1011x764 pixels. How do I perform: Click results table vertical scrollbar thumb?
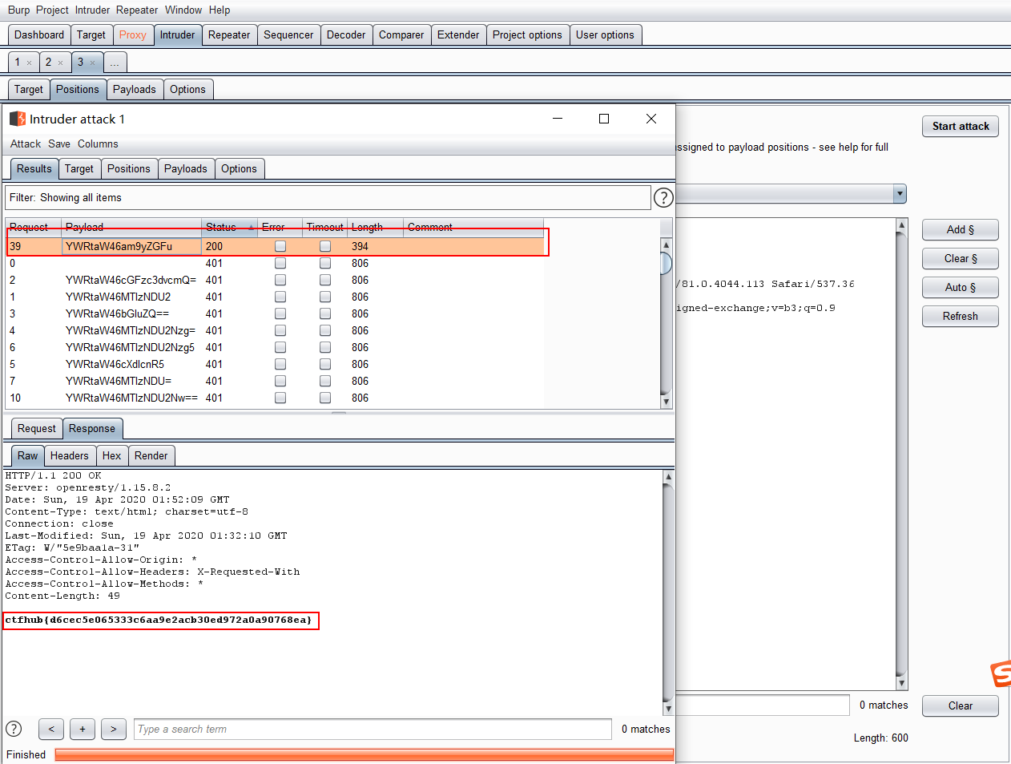[666, 262]
